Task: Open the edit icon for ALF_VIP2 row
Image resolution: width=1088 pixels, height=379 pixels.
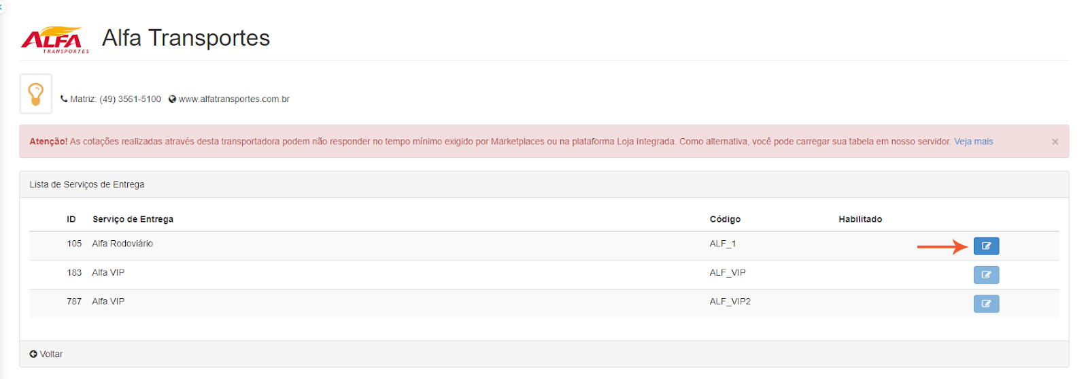Action: tap(985, 303)
